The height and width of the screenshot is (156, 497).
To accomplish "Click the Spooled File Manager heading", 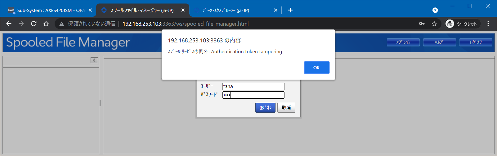I will pyautogui.click(x=68, y=42).
